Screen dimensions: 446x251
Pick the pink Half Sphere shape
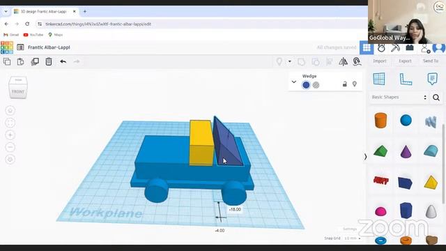380,211
